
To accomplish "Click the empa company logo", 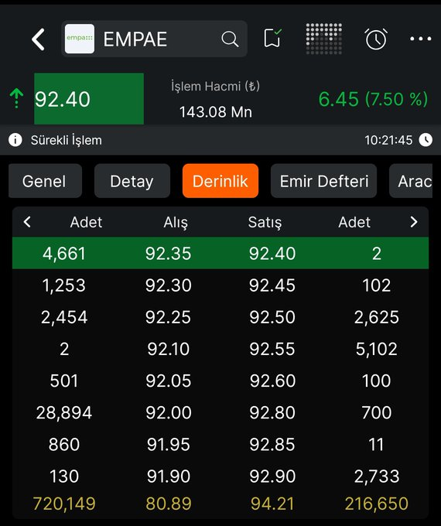I will click(80, 39).
